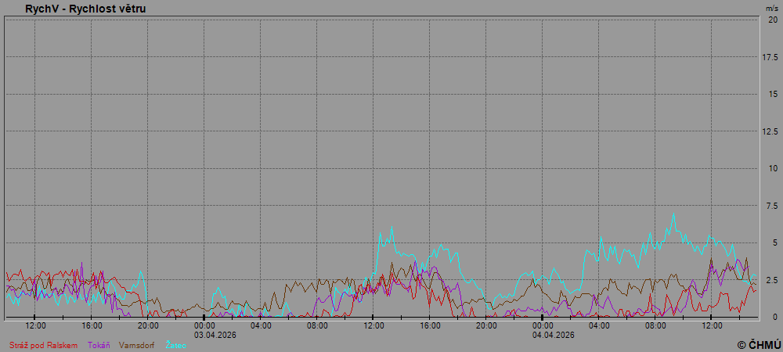
Task: Select the Stráž pod Ralskem legend entry
Action: [x=43, y=345]
